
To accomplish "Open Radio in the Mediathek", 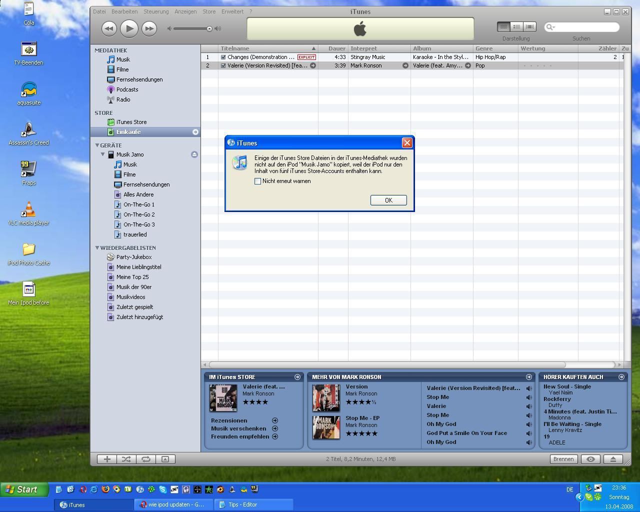I will pyautogui.click(x=123, y=99).
